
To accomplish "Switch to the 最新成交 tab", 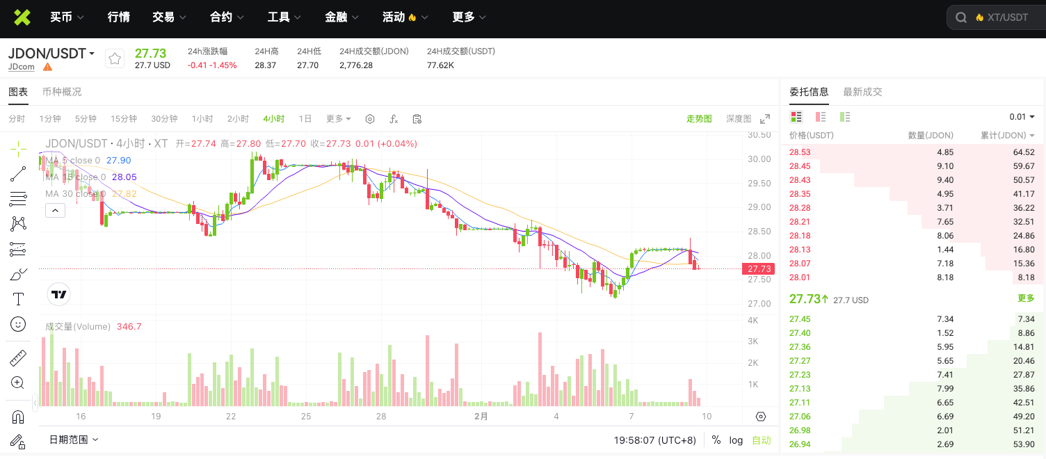I will click(862, 91).
